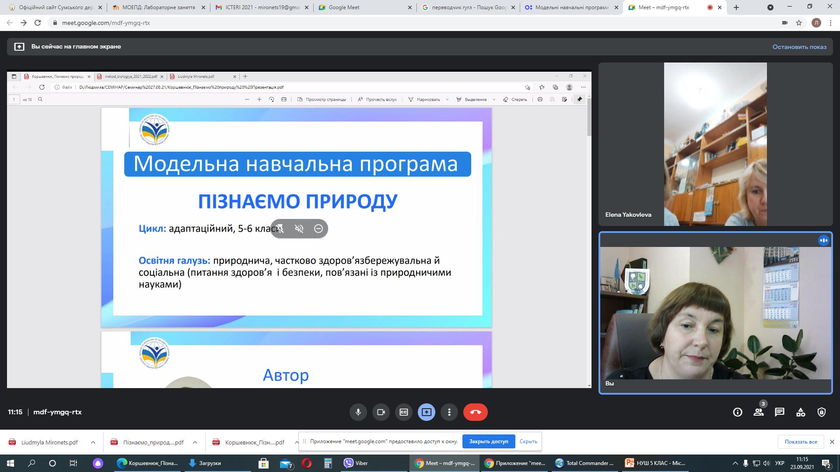Switch to ICTERI 2021 Gmail tab
The height and width of the screenshot is (472, 840).
pyautogui.click(x=261, y=7)
